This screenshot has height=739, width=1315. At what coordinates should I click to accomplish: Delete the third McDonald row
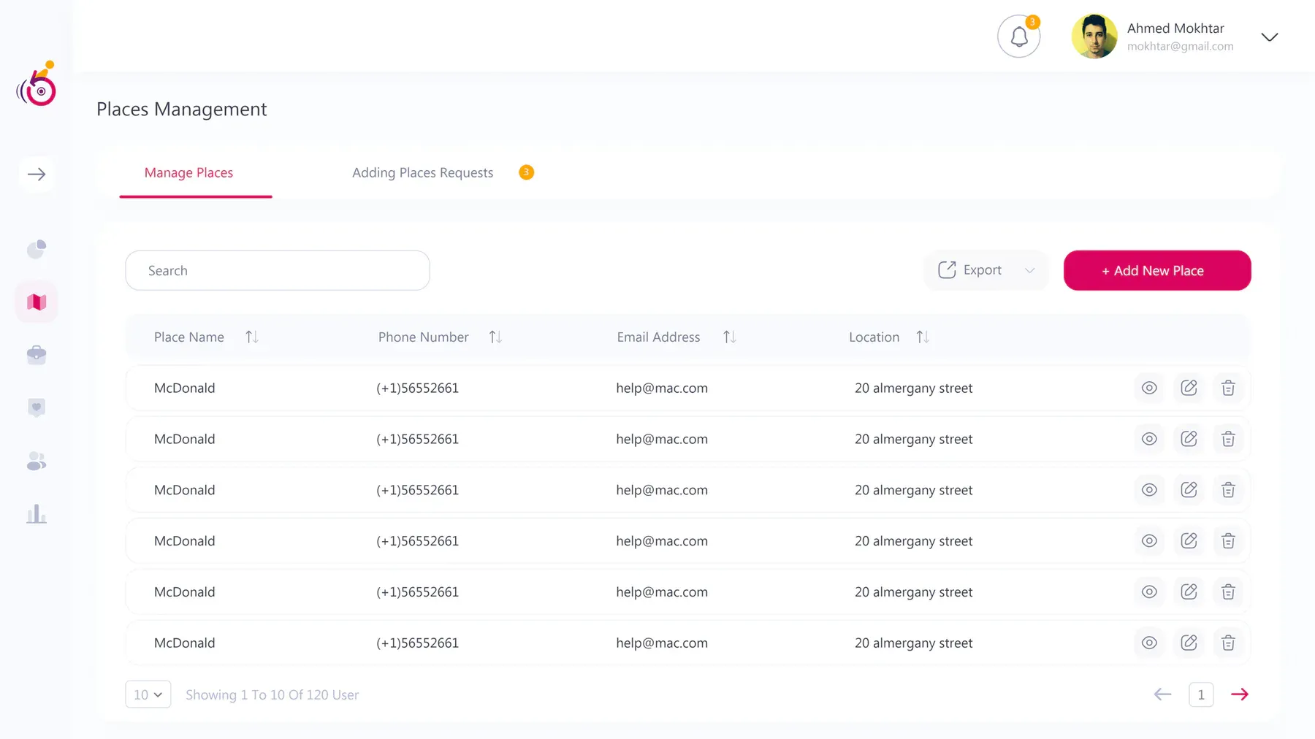pos(1228,490)
